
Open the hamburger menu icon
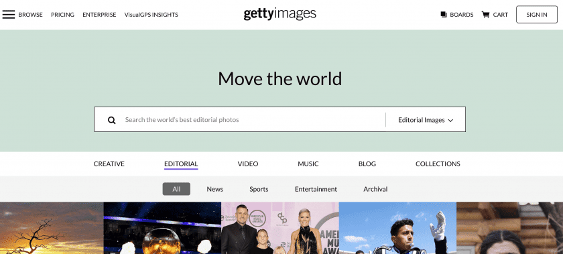(9, 15)
